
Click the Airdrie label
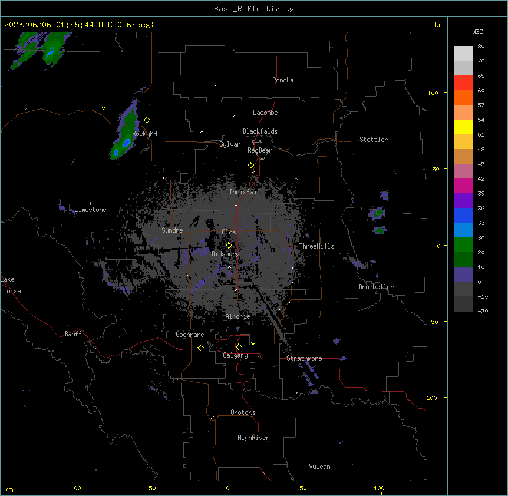pyautogui.click(x=238, y=316)
